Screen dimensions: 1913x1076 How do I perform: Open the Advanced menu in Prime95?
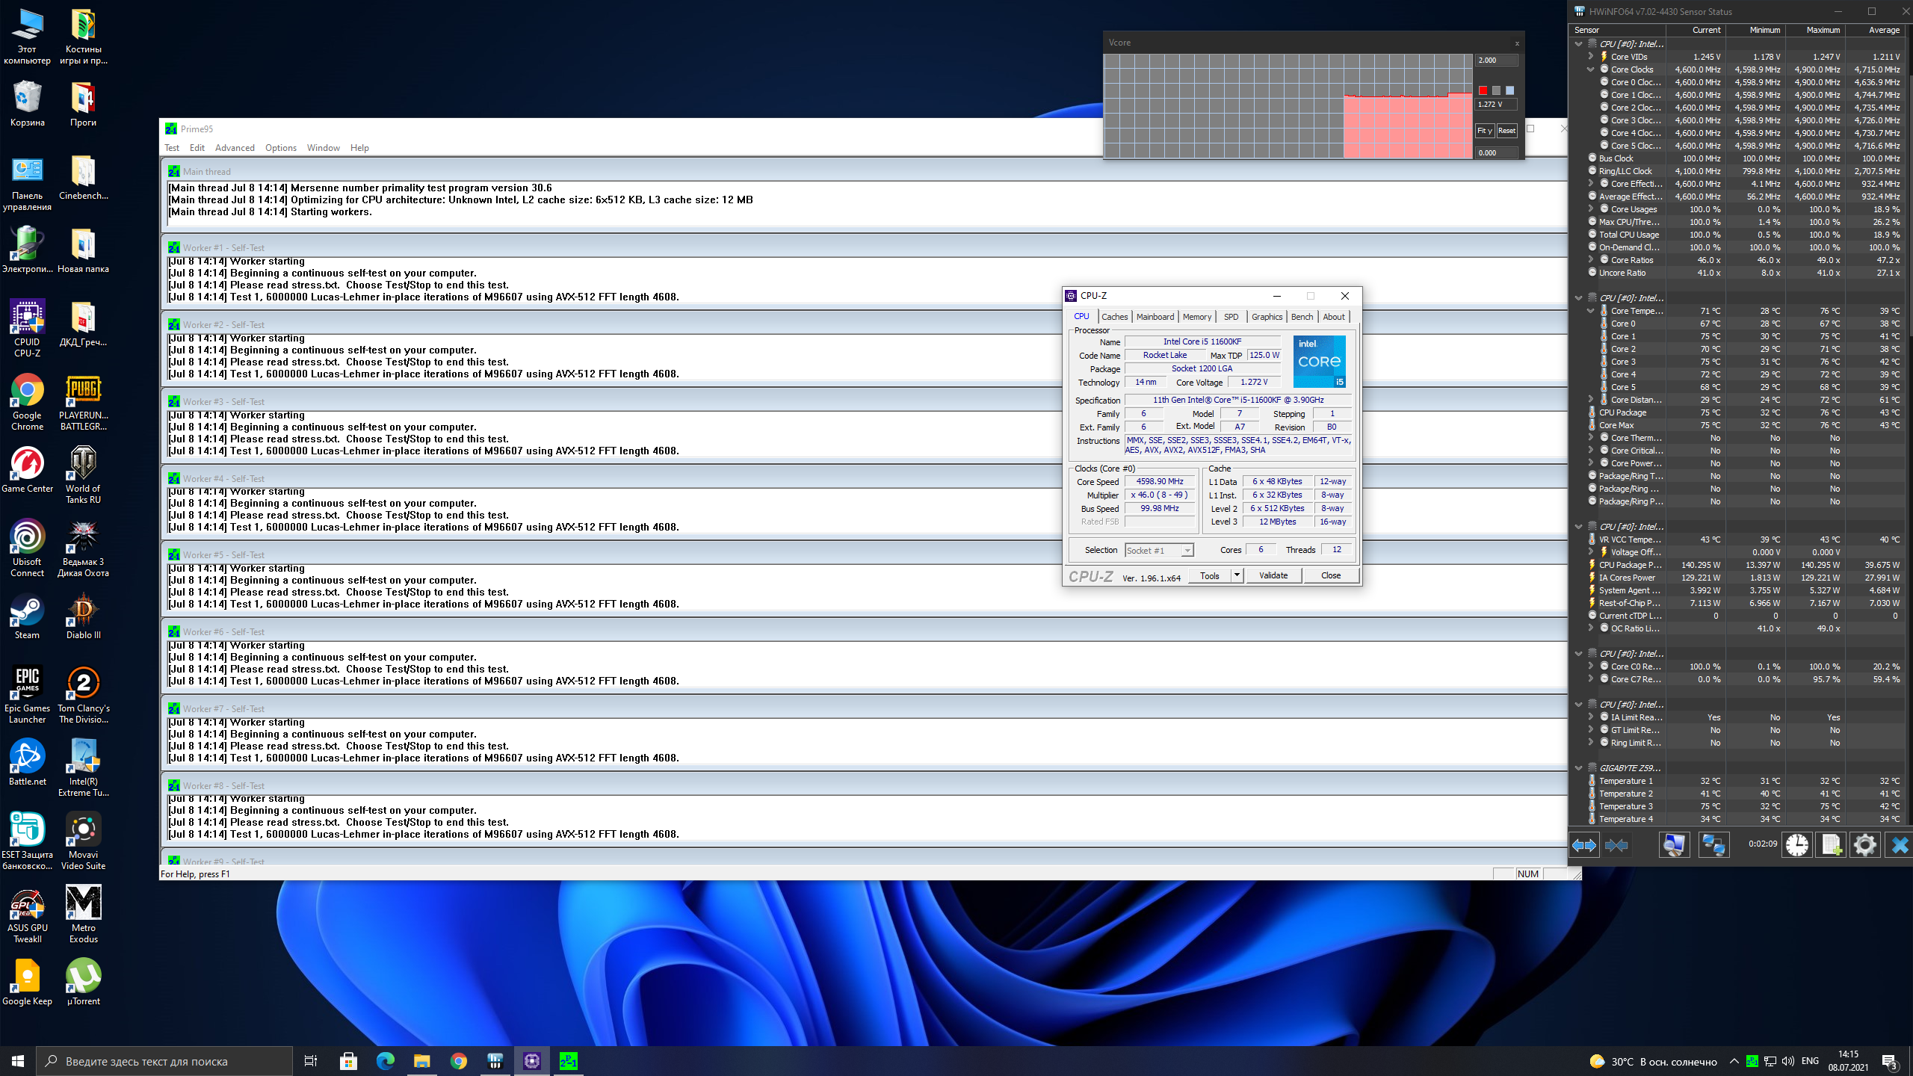[235, 148]
